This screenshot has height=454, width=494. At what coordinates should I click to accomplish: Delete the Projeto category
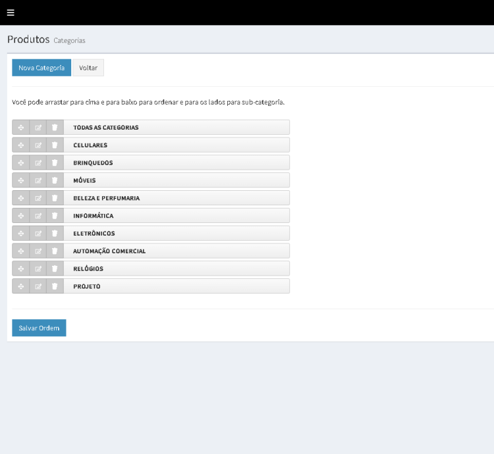[x=55, y=286]
